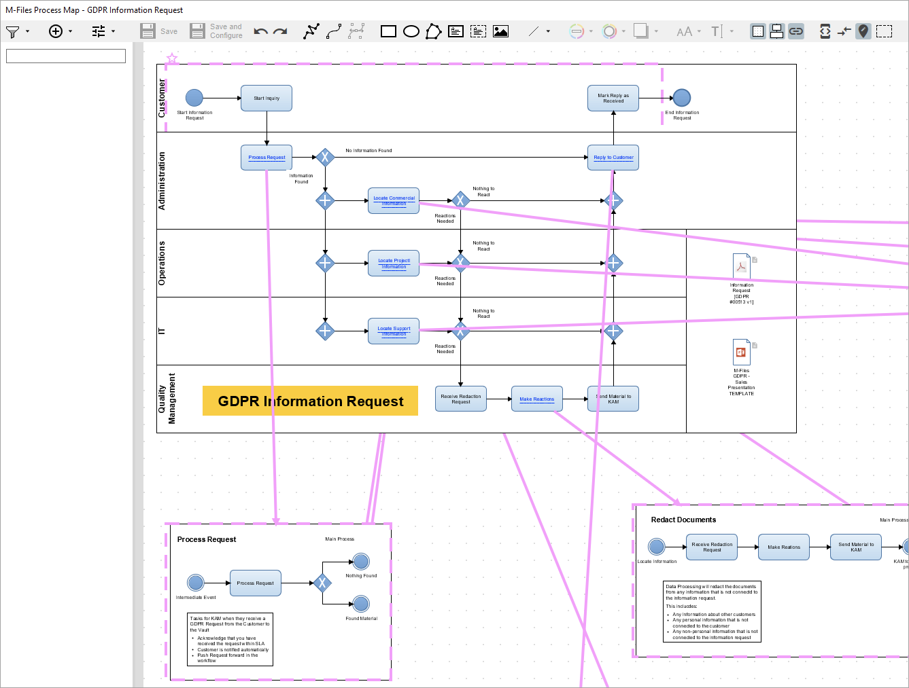Open the line style dropdown arrow
Screen dimensions: 909x688
548,31
